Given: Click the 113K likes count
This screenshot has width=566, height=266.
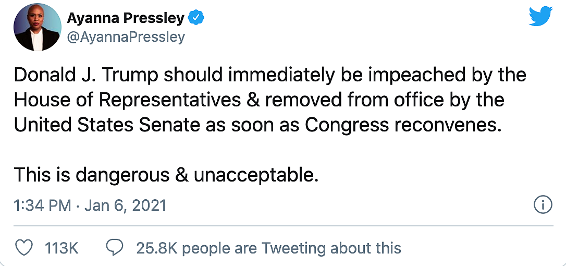Looking at the screenshot, I should pos(61,248).
